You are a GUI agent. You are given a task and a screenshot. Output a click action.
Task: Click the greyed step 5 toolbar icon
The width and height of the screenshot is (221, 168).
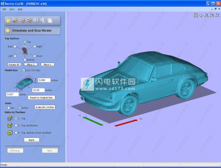(x=36, y=21)
